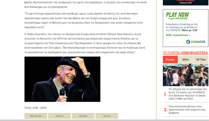Click the number 1 ranking marker

click(165, 94)
